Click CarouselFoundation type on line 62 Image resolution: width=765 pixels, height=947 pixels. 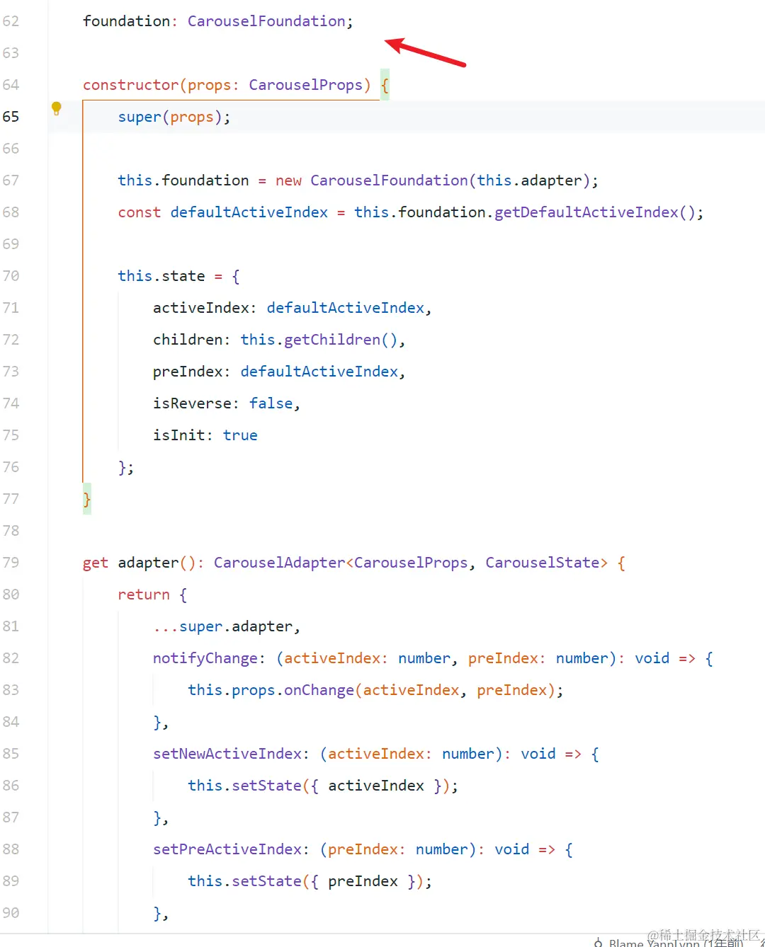click(x=266, y=21)
